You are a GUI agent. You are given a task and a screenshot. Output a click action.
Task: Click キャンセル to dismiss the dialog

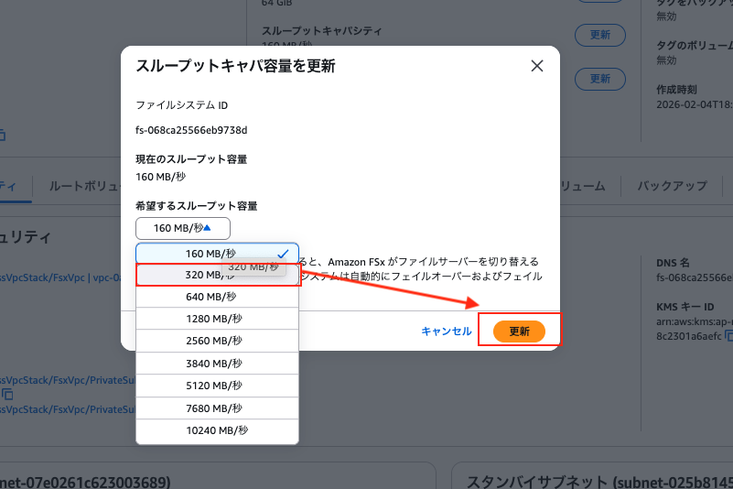pyautogui.click(x=447, y=331)
